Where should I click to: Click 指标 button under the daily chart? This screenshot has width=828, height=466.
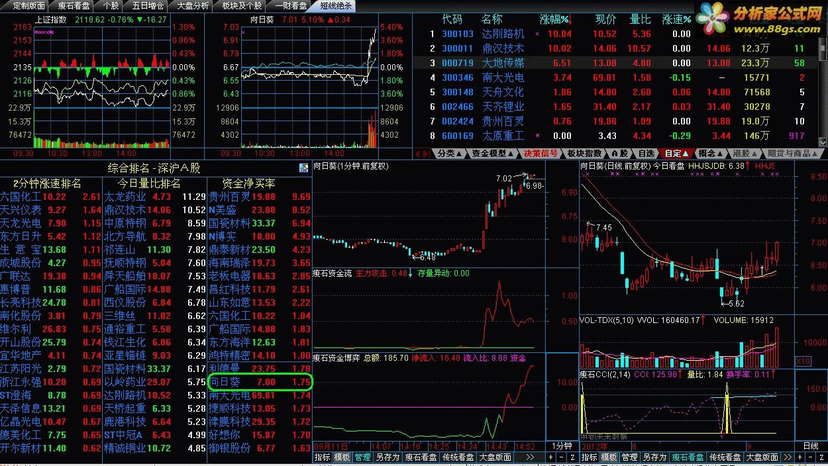click(589, 457)
